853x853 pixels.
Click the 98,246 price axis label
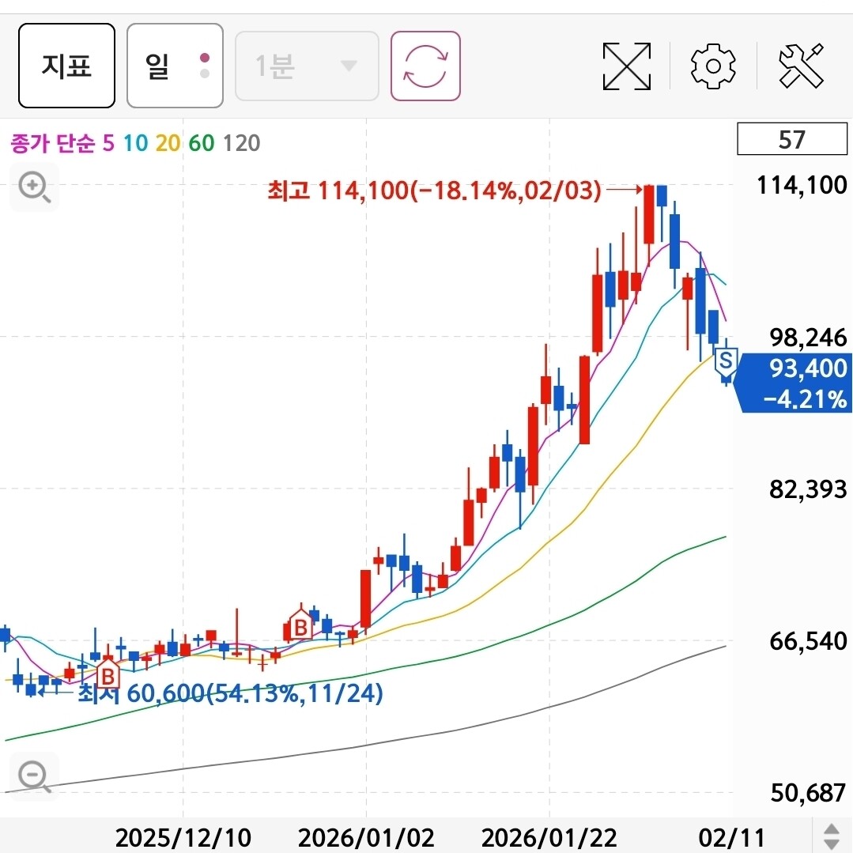point(808,338)
